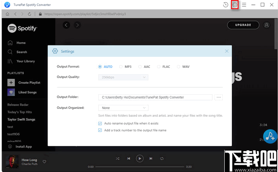This screenshot has width=278, height=172.
Task: Skip to next track
Action: tap(151, 159)
